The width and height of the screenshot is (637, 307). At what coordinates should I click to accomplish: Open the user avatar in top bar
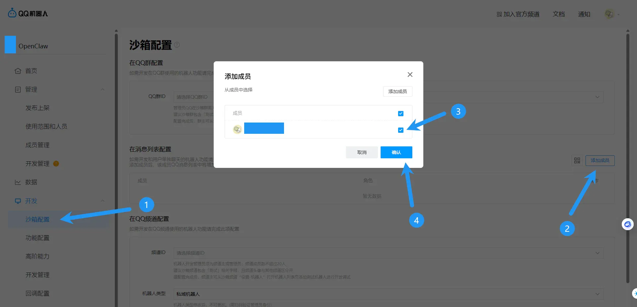pos(609,14)
